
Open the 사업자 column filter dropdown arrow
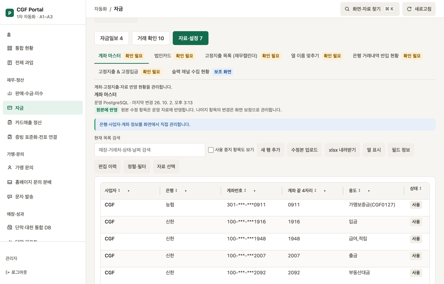(x=129, y=191)
